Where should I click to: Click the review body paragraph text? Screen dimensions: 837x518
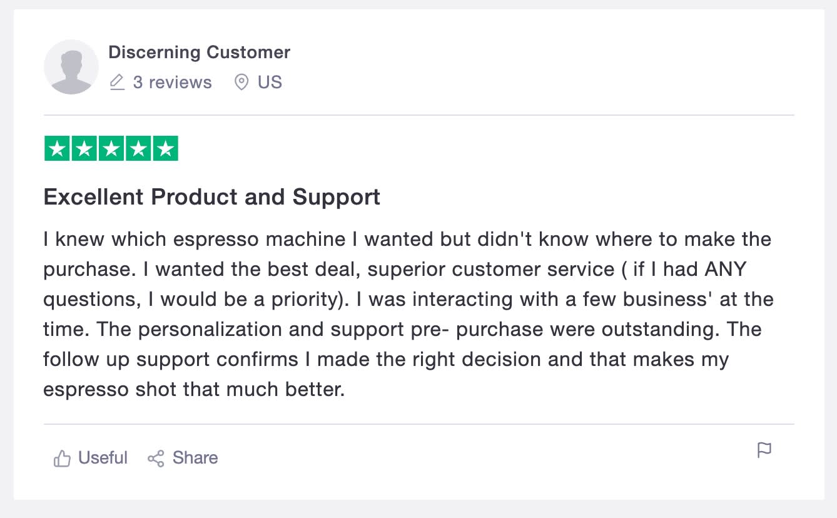[407, 314]
